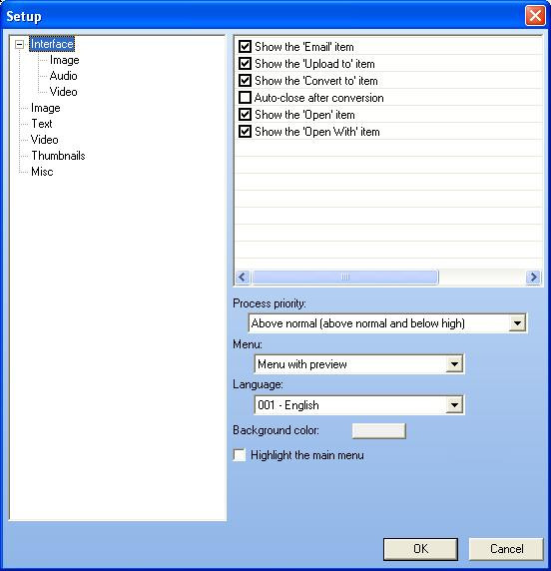Click the list's left scroll arrow

(x=243, y=278)
